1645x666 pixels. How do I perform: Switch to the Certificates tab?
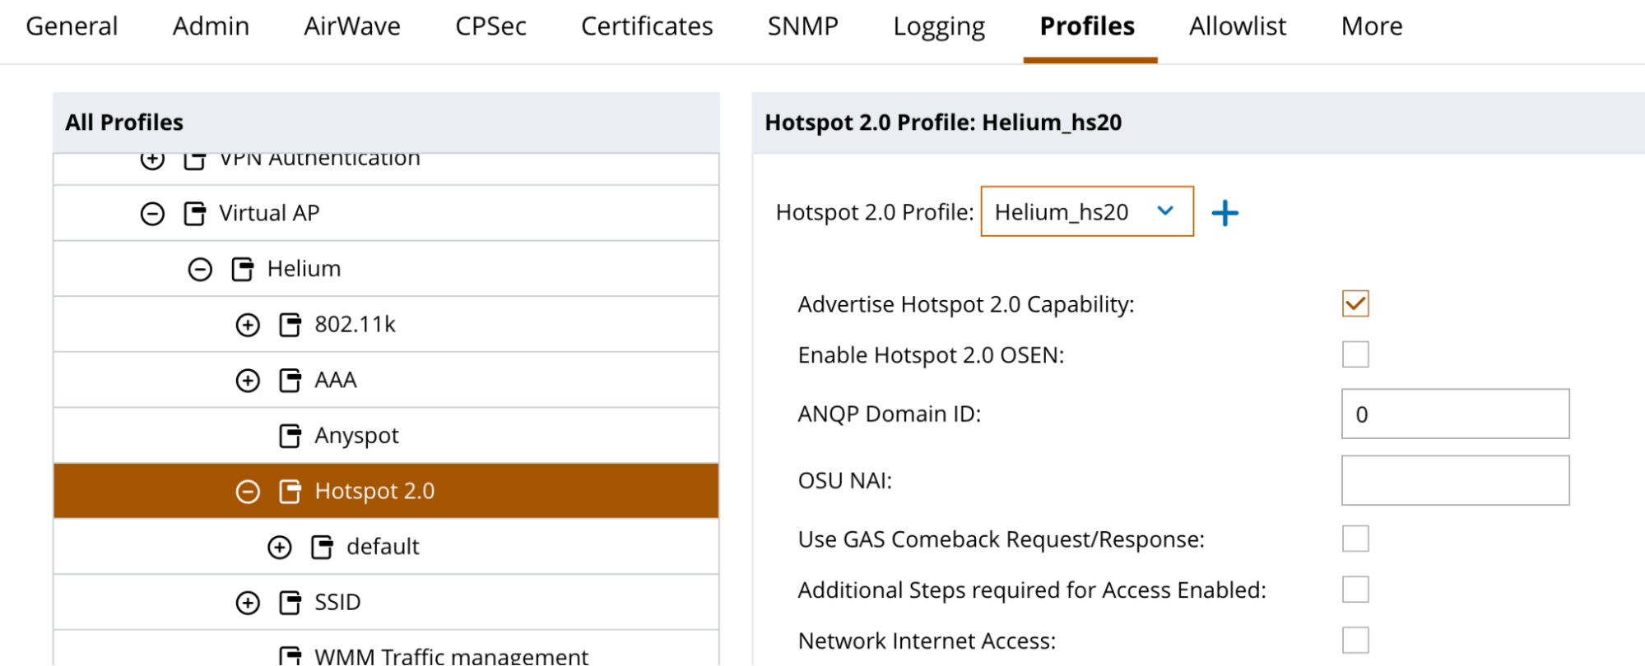coord(646,26)
